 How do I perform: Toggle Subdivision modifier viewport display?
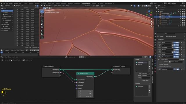coord(176,69)
